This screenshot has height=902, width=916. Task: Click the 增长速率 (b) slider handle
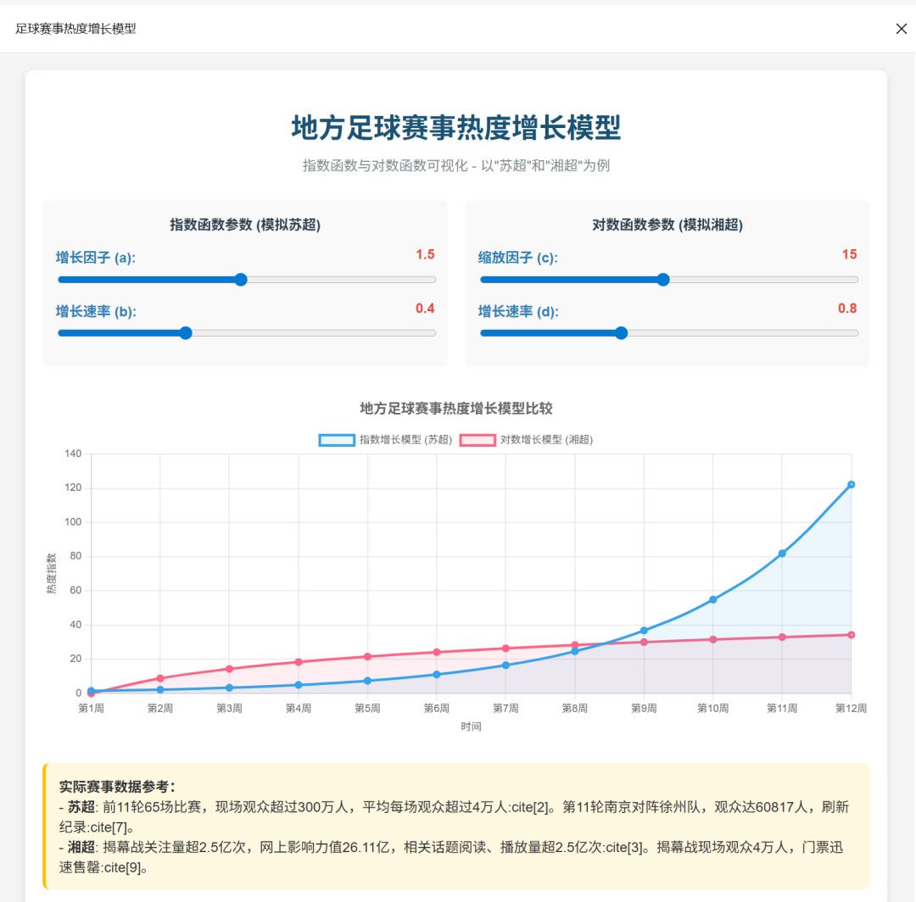(x=185, y=332)
